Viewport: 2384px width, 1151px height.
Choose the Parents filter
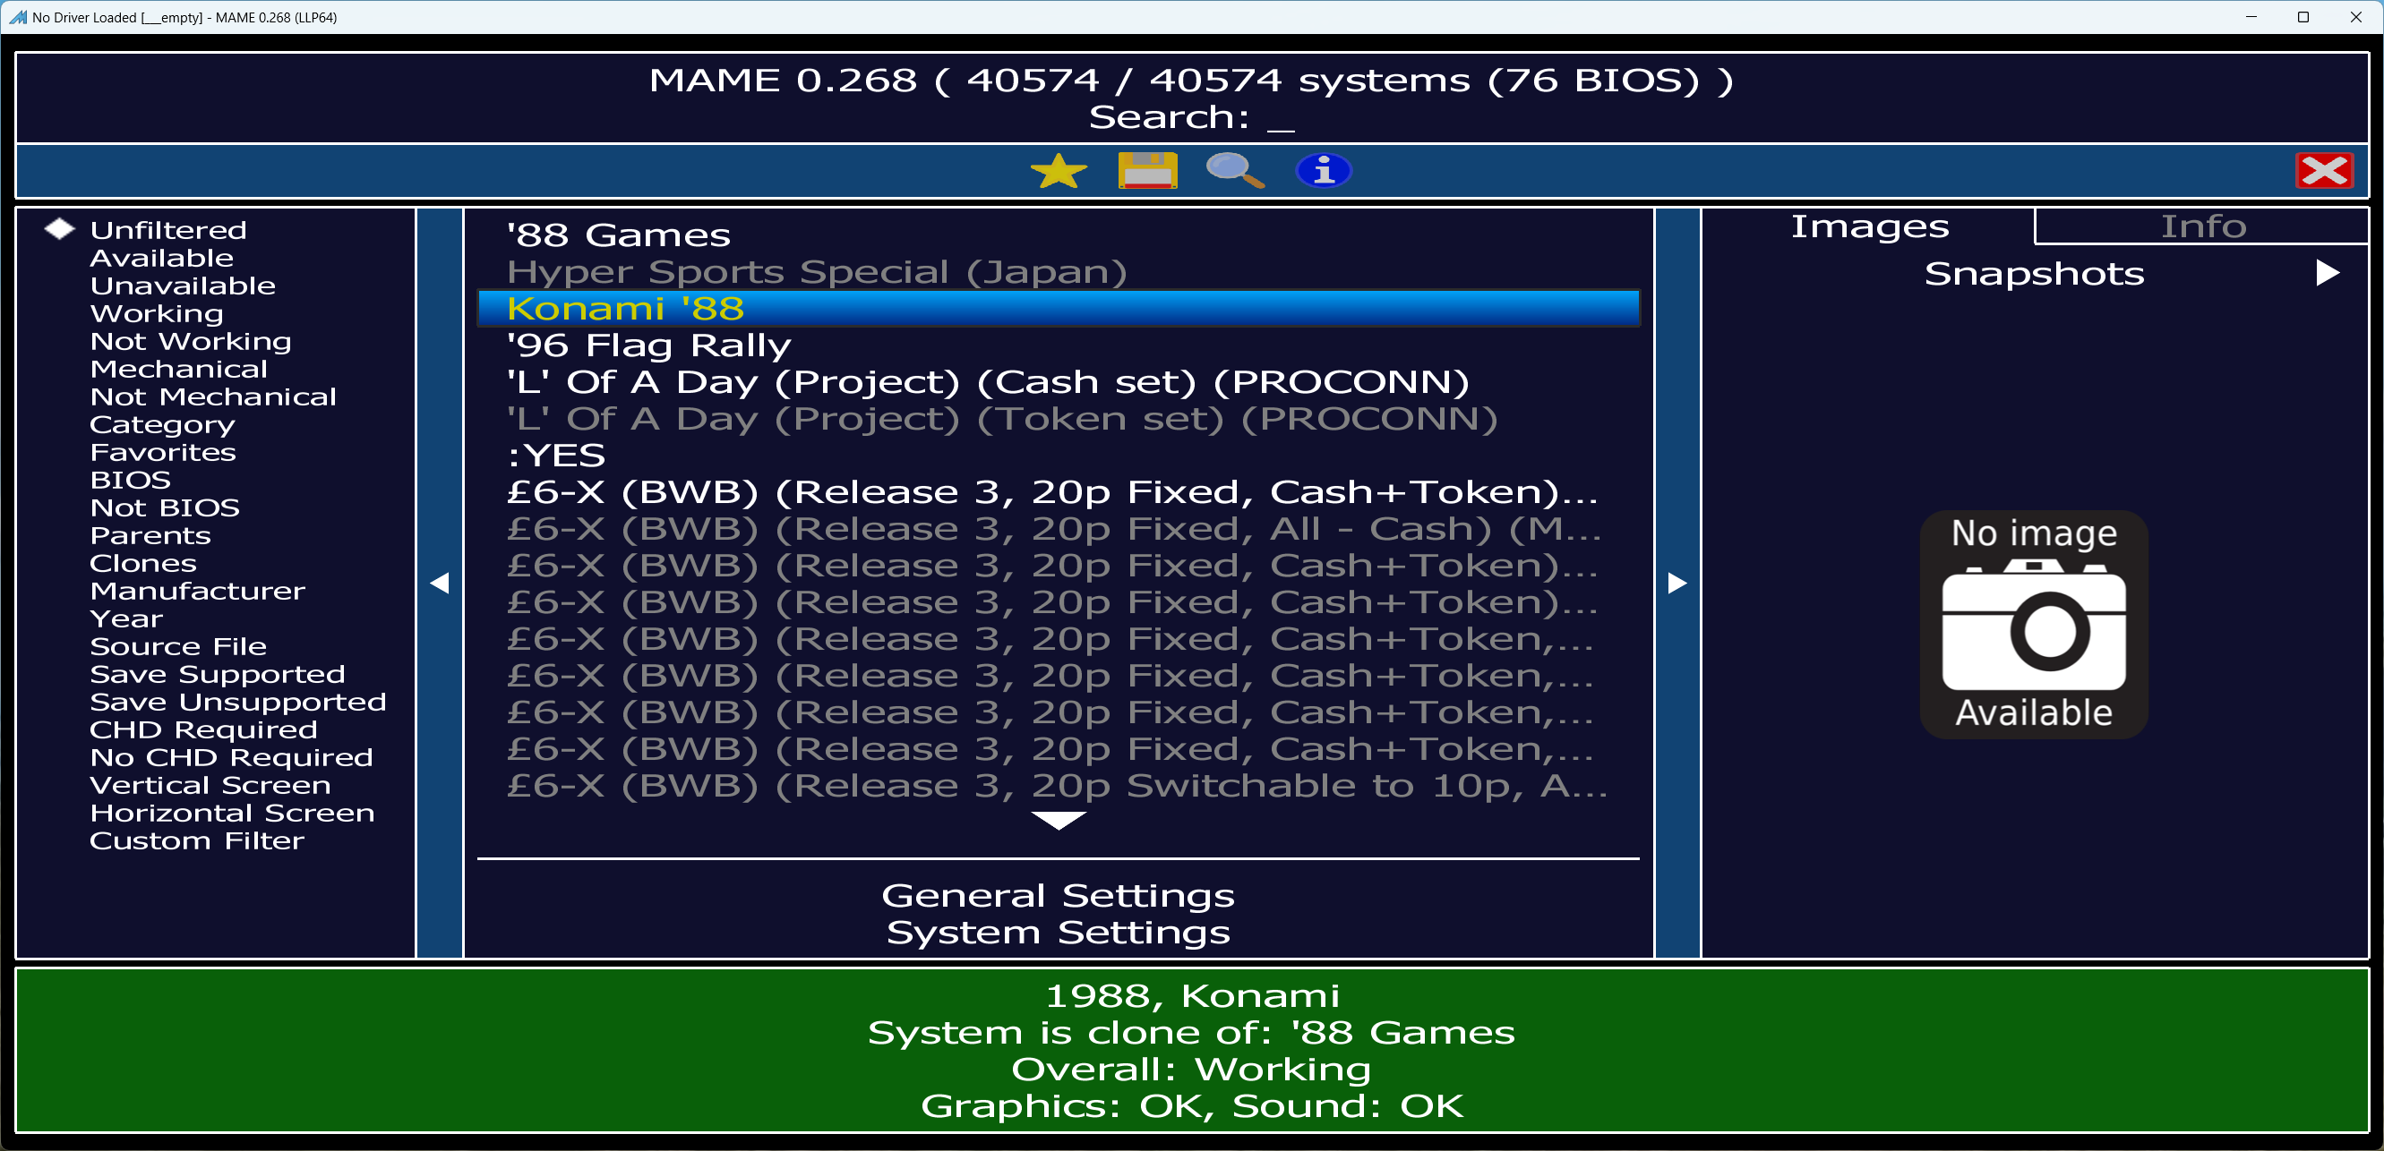tap(150, 536)
